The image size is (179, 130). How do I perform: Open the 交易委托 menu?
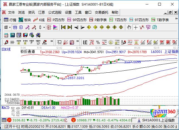(x=102, y=12)
